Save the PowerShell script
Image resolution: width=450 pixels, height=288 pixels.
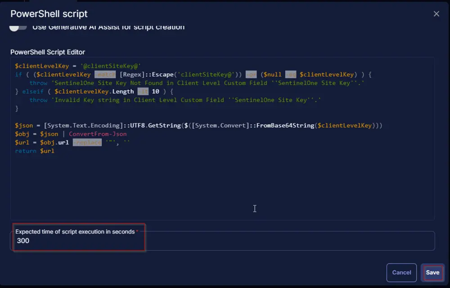click(432, 272)
